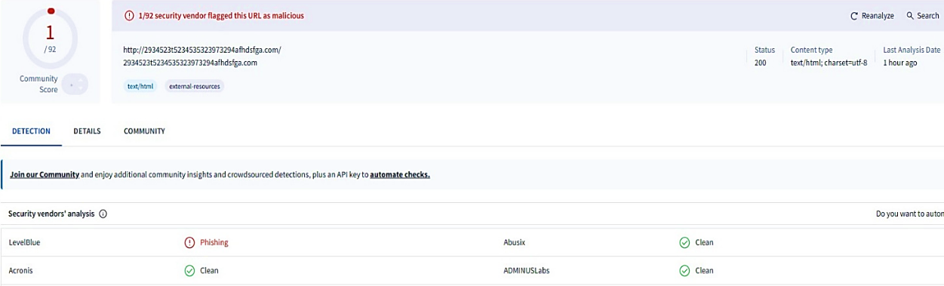Click the info icon beside Security vendors' analysis
944x286 pixels.
[x=103, y=214]
